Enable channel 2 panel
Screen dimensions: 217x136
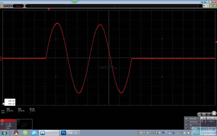(x=24, y=124)
